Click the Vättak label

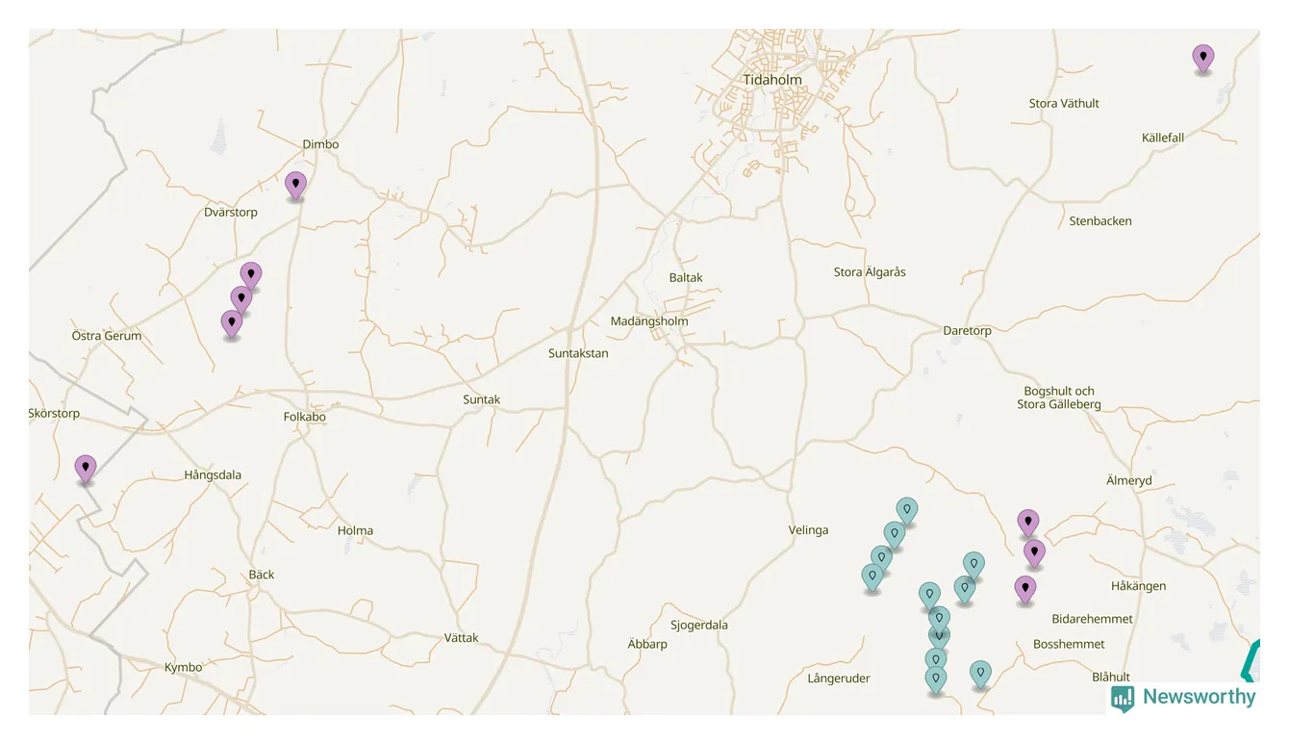coord(462,639)
